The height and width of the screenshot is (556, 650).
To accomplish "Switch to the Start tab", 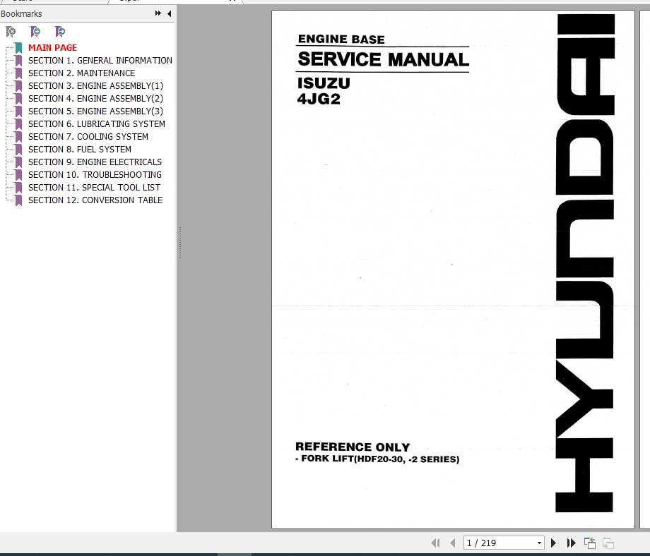I will tap(21, 2).
